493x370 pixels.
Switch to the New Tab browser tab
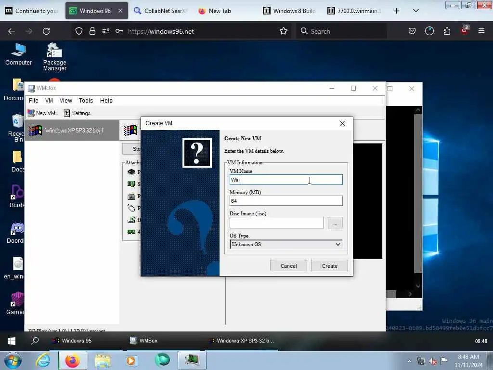[225, 11]
